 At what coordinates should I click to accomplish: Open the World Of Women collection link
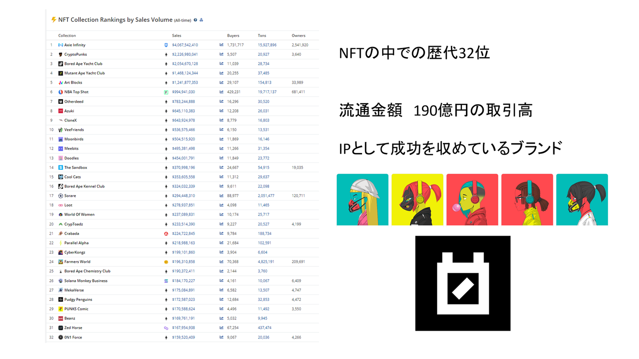click(79, 215)
